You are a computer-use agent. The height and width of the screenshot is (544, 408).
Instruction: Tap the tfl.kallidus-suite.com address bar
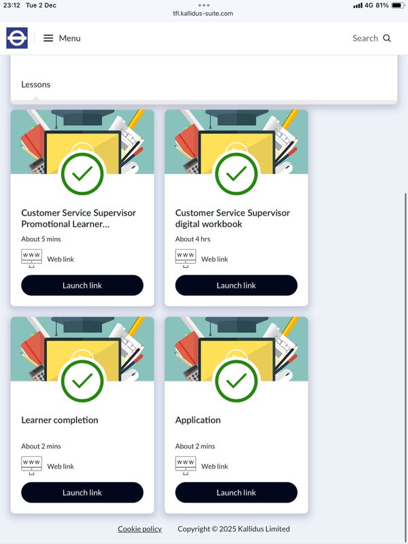204,14
